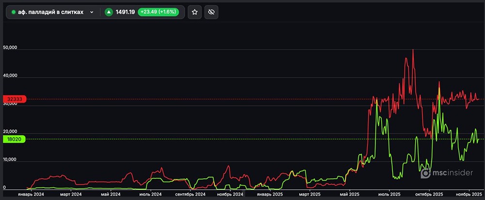Click the январь 2025 axis label

click(x=271, y=195)
